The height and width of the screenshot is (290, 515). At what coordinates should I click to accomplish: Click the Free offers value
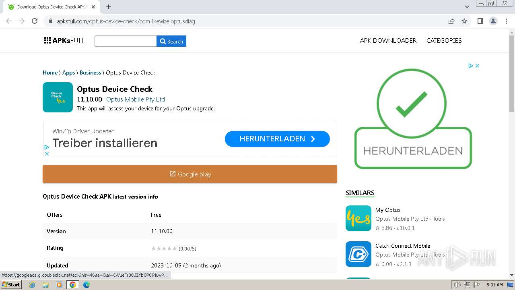click(x=156, y=215)
